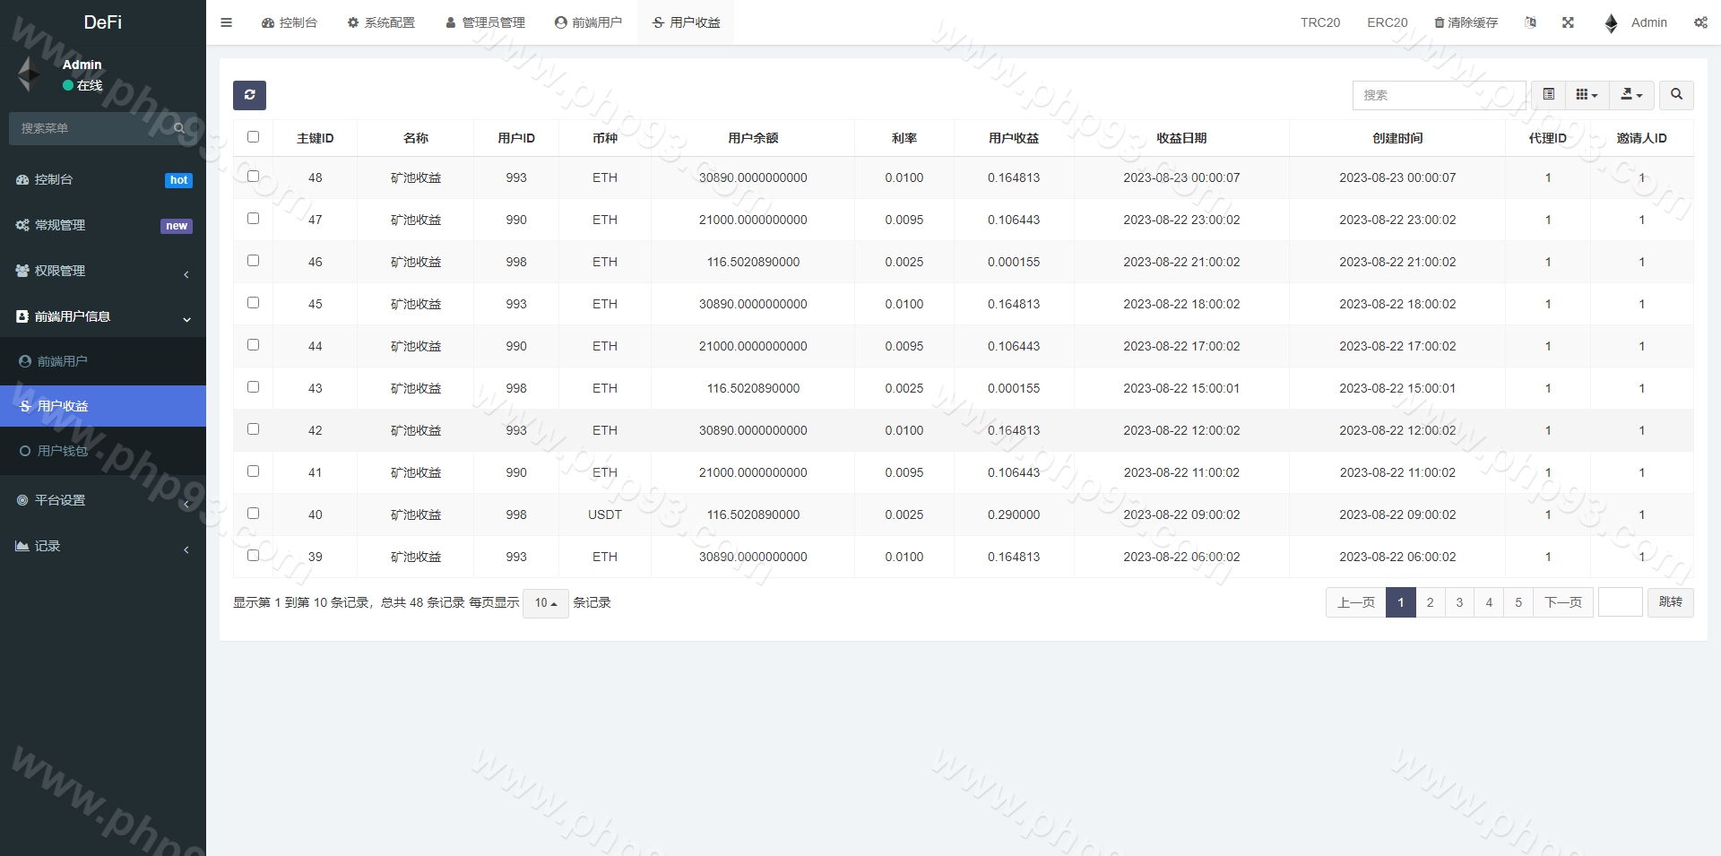Open the settings gears icon at top right

[1700, 22]
